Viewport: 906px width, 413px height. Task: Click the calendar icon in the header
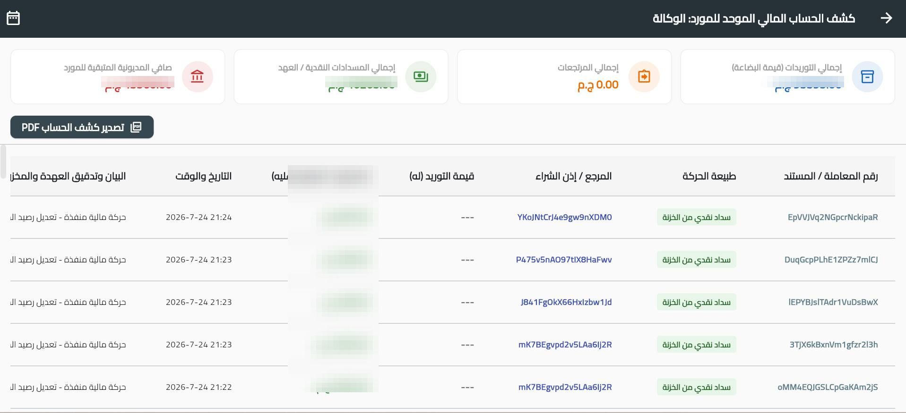[13, 18]
